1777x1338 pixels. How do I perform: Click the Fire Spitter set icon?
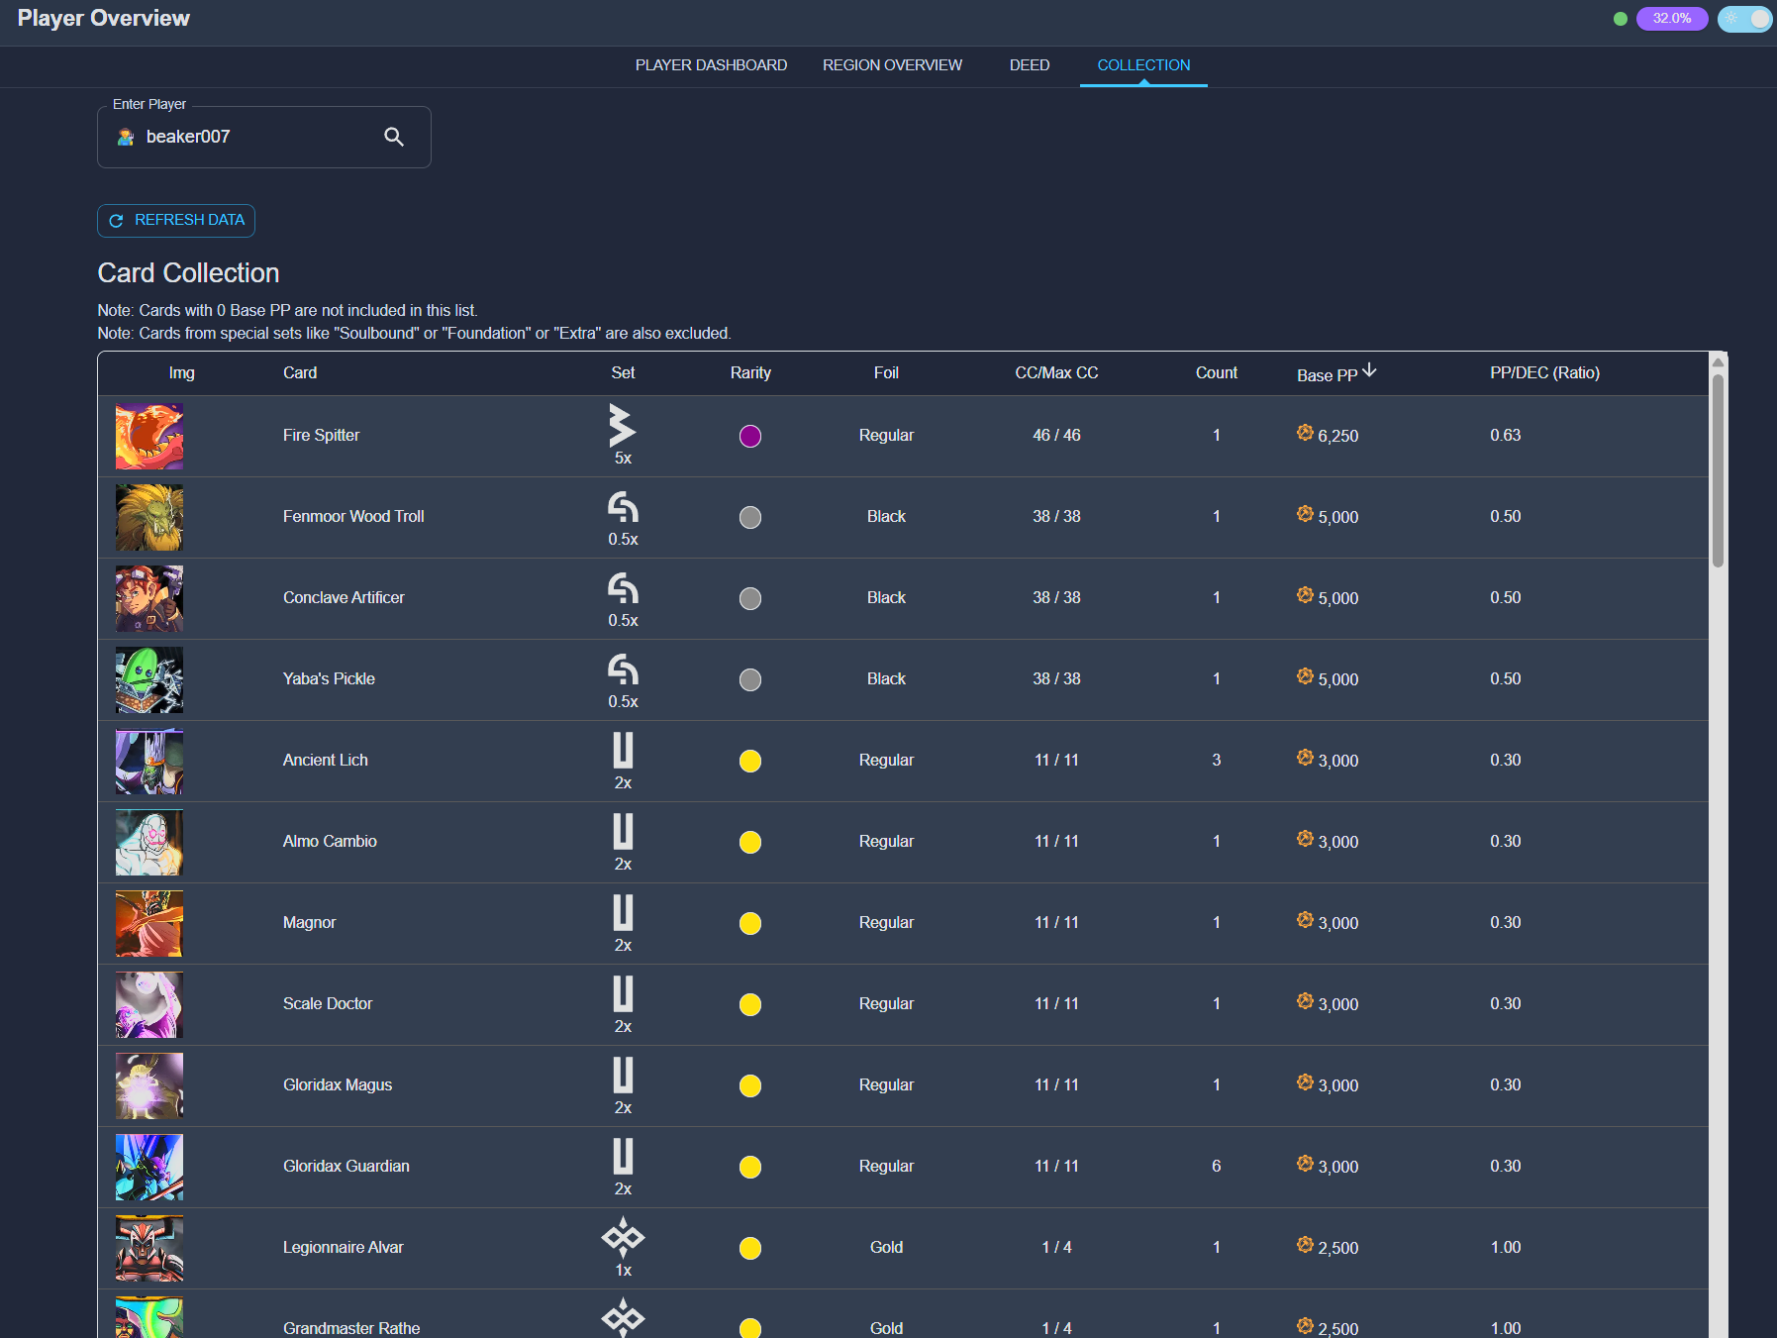pos(622,425)
